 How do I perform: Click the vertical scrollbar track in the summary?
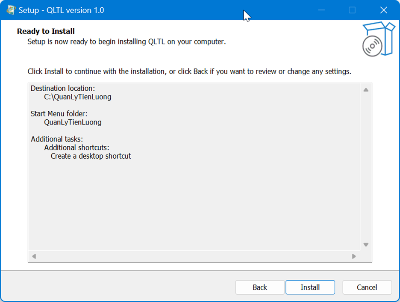[x=366, y=167]
